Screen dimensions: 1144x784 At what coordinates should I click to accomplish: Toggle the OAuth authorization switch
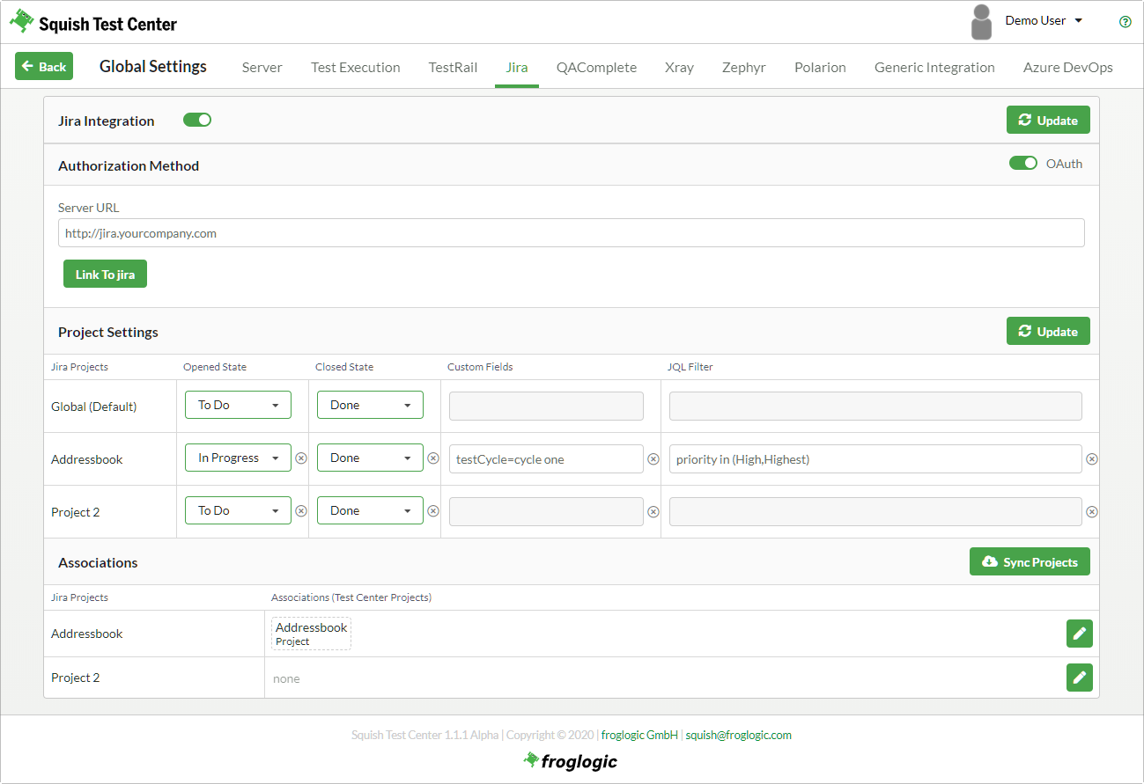pos(1022,164)
